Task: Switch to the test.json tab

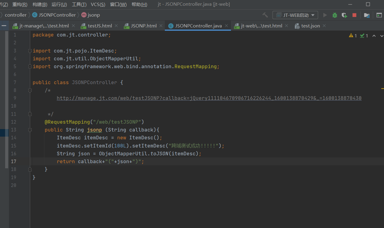Action: (311, 26)
